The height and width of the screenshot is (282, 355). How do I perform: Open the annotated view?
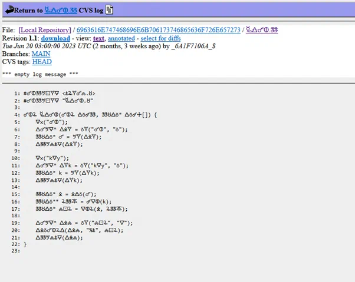point(121,38)
